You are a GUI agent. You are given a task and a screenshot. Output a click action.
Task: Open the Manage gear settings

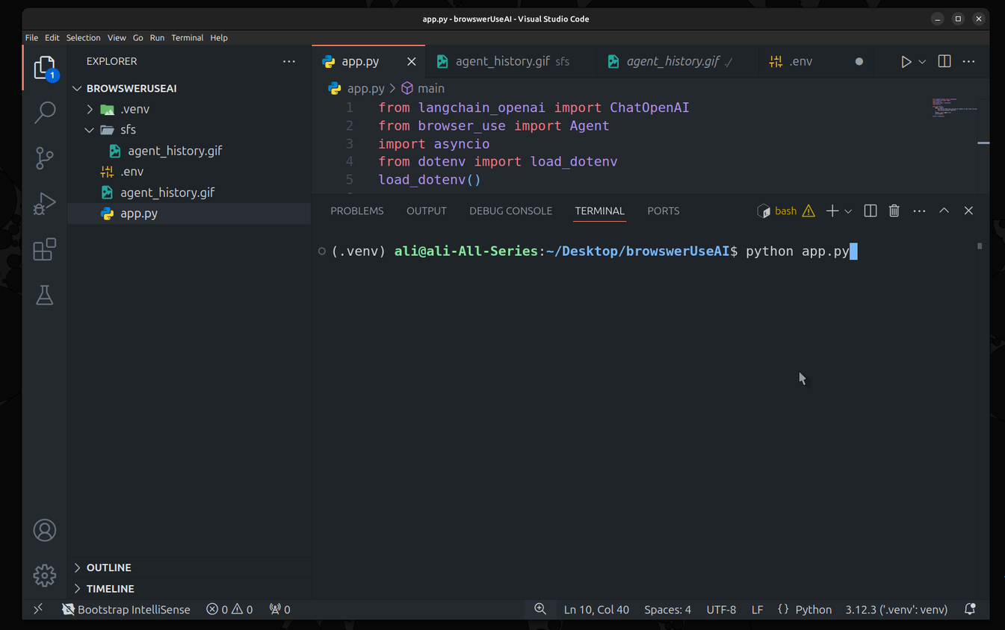(x=45, y=575)
